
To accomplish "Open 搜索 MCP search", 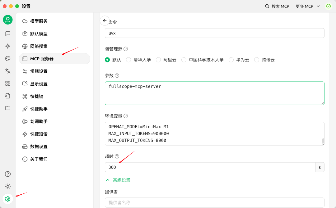I will (277, 6).
